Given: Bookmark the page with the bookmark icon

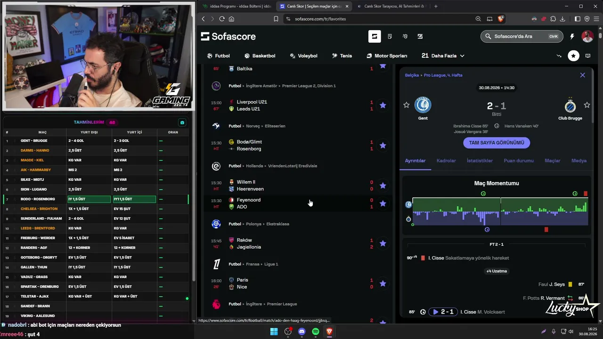Looking at the screenshot, I should click(x=276, y=19).
